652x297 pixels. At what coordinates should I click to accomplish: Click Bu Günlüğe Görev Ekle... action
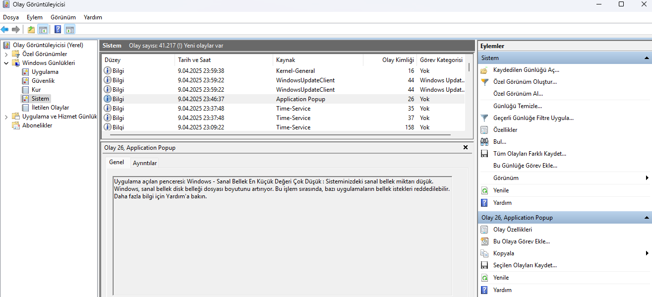(x=525, y=166)
